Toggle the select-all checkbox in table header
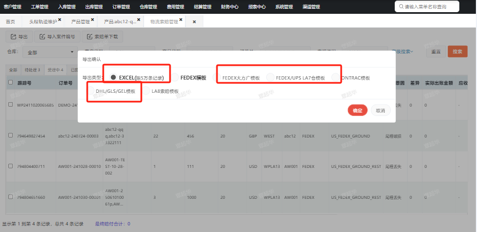 coord(10,82)
